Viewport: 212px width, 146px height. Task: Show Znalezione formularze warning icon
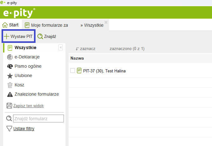[x=10, y=94]
